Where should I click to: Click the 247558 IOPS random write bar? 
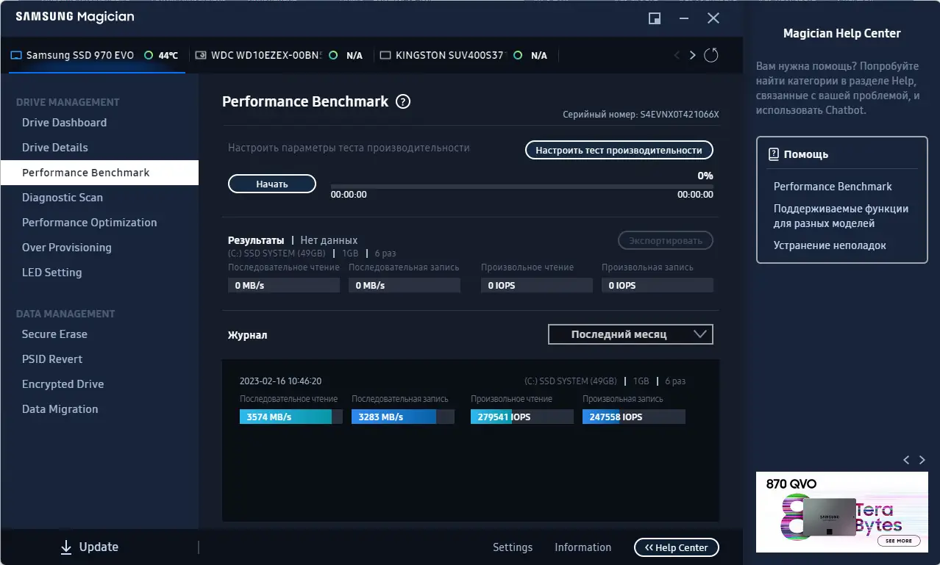click(x=634, y=417)
